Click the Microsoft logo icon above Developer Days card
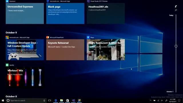This screenshot has width=183, height=103. (x=7, y=37)
